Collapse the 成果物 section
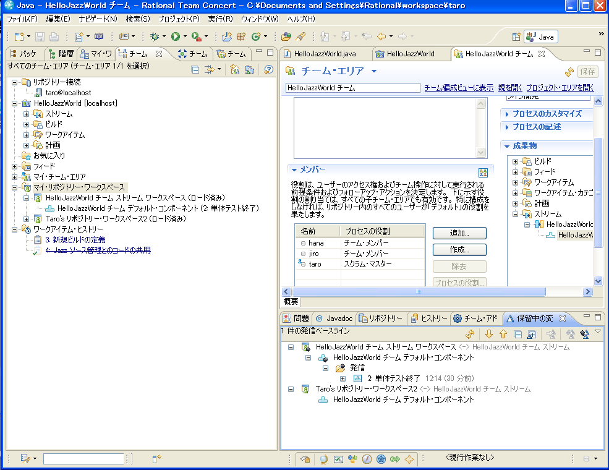The height and width of the screenshot is (470, 609). click(x=507, y=147)
